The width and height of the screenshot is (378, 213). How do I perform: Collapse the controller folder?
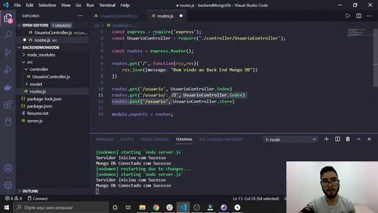tap(37, 69)
